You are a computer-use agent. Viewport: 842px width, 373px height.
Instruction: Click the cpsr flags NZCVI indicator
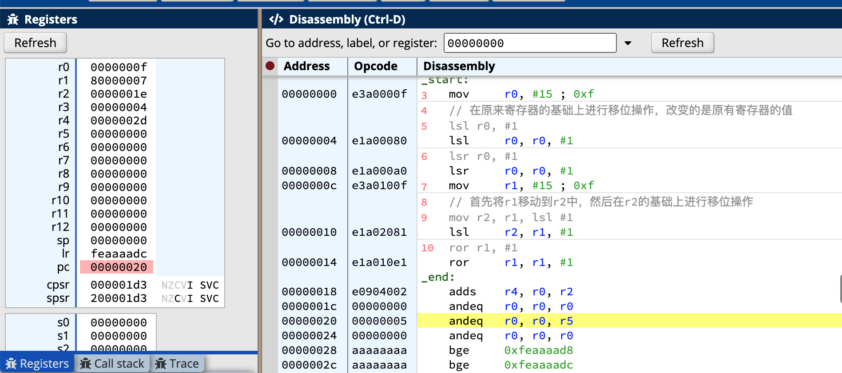click(x=177, y=285)
